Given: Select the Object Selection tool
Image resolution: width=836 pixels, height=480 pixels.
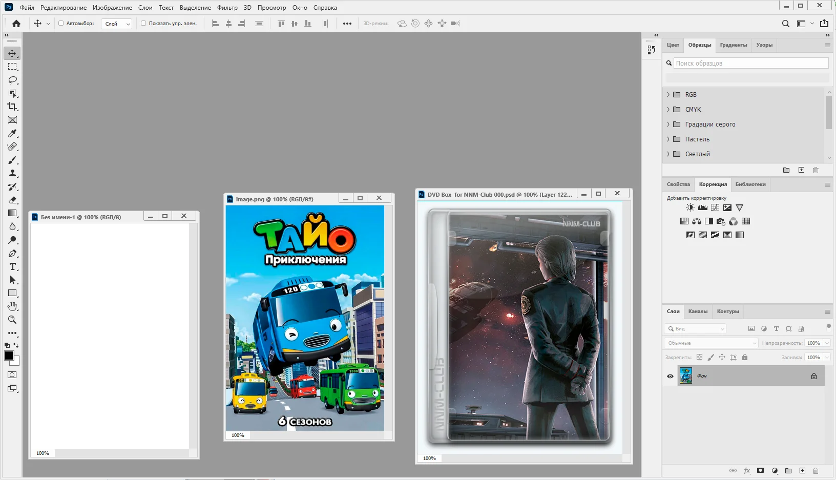Looking at the screenshot, I should [12, 93].
